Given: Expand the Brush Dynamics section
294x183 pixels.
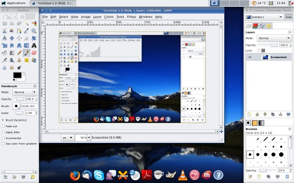Looking at the screenshot, I should coord(3,120).
